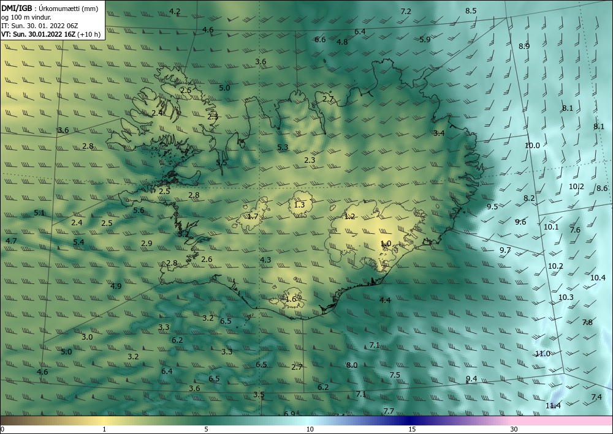Click the text "og 100 m vindur."

(x=26, y=17)
